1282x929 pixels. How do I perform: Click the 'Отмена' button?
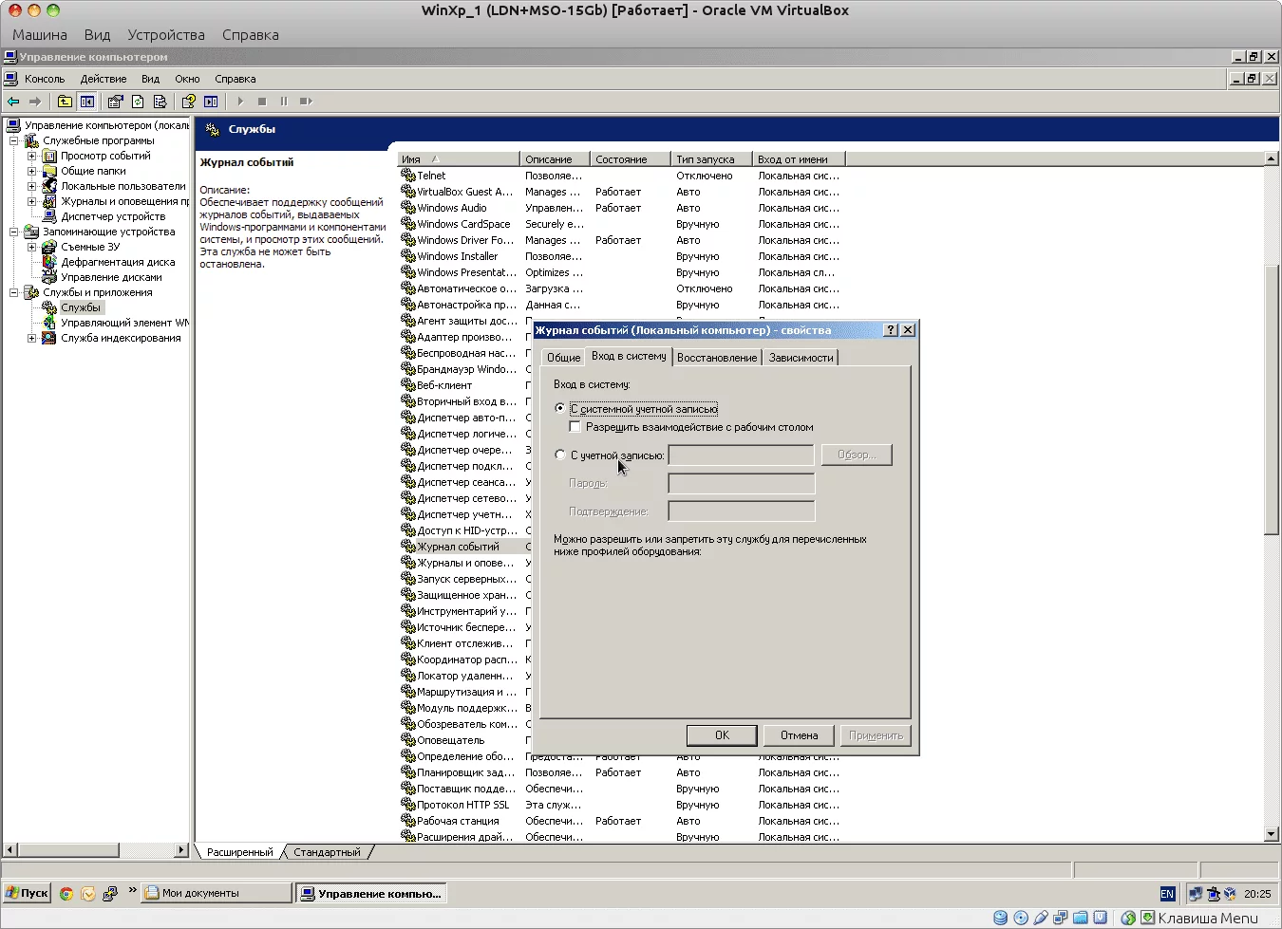pyautogui.click(x=799, y=735)
